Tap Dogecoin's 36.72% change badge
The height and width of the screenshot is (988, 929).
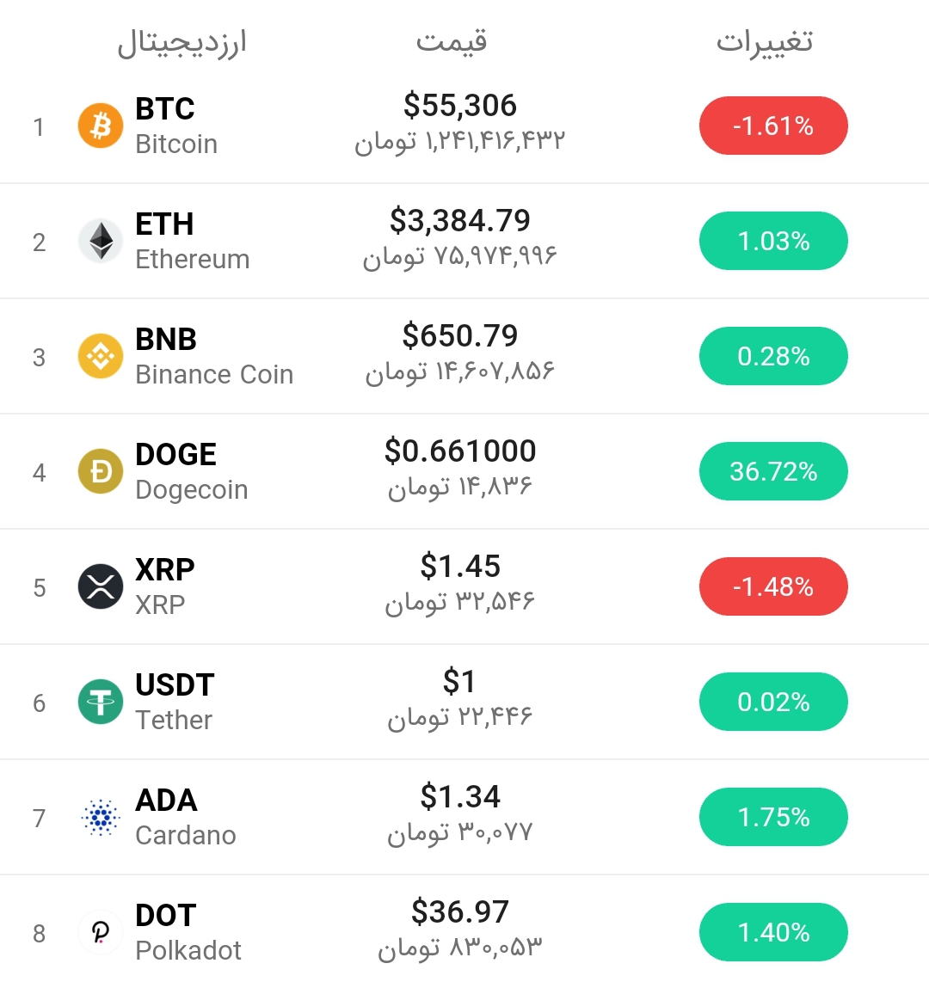pos(773,471)
